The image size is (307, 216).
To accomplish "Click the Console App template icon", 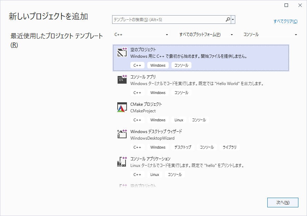I will tap(122, 79).
